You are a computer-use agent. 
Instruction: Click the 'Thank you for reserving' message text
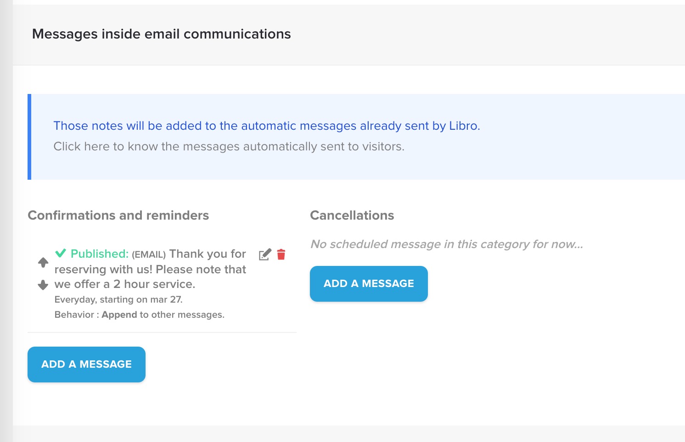pos(150,269)
